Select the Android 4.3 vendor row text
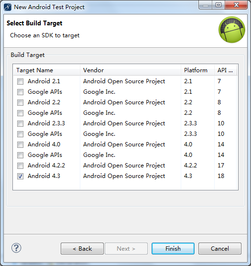The height and width of the screenshot is (266, 251). tap(124, 176)
